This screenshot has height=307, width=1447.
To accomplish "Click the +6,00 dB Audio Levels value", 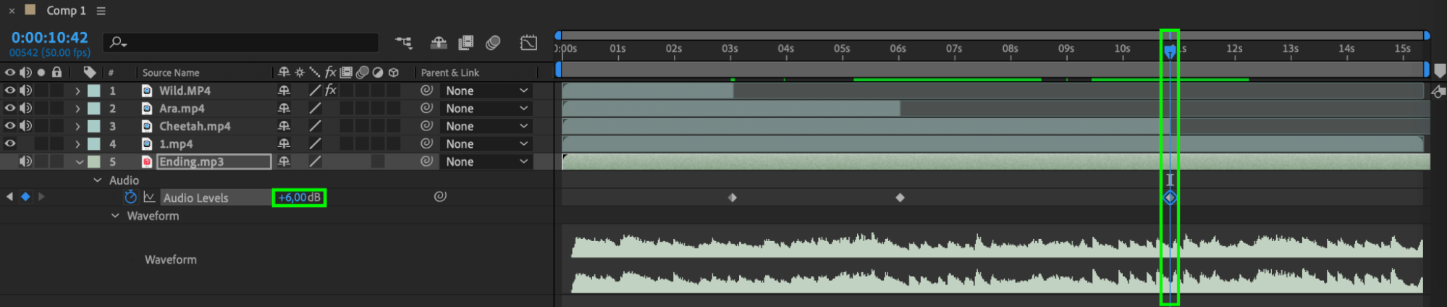I will click(299, 197).
